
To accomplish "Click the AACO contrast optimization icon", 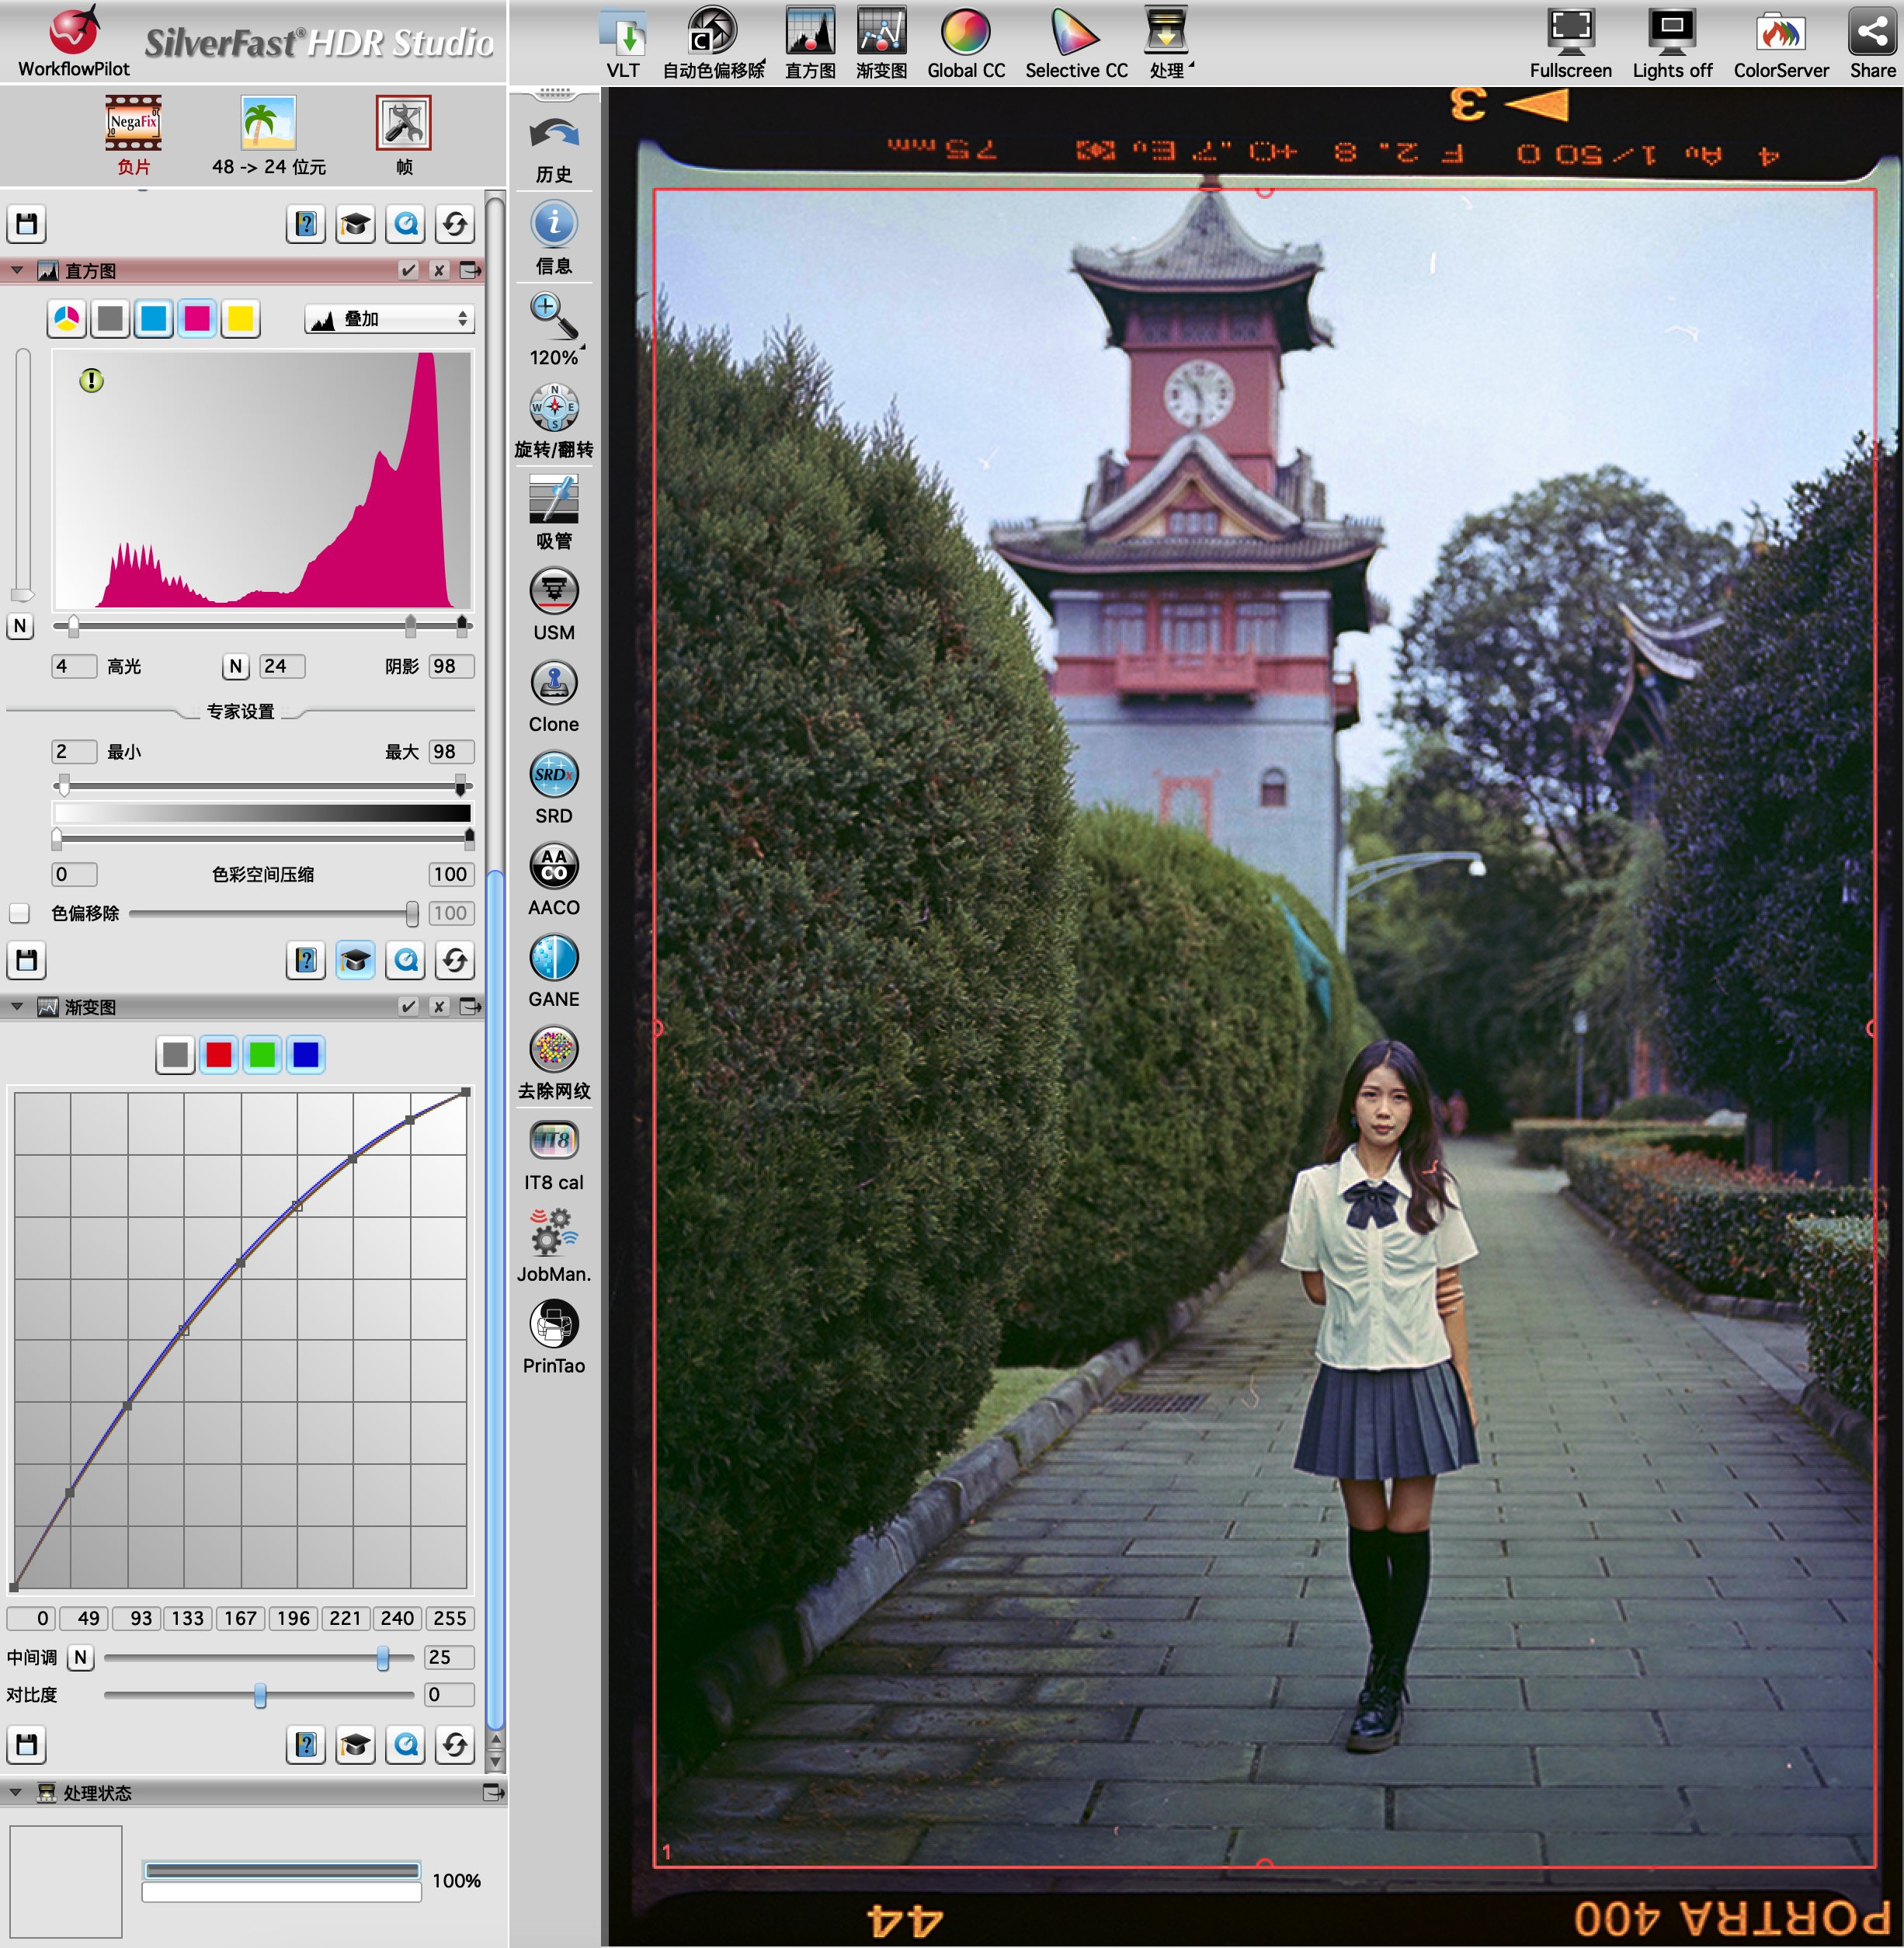I will [x=553, y=868].
